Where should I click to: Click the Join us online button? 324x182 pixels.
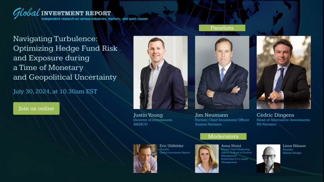[36, 108]
